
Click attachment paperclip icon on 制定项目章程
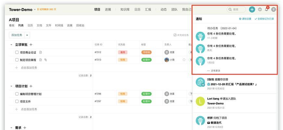click(46, 60)
